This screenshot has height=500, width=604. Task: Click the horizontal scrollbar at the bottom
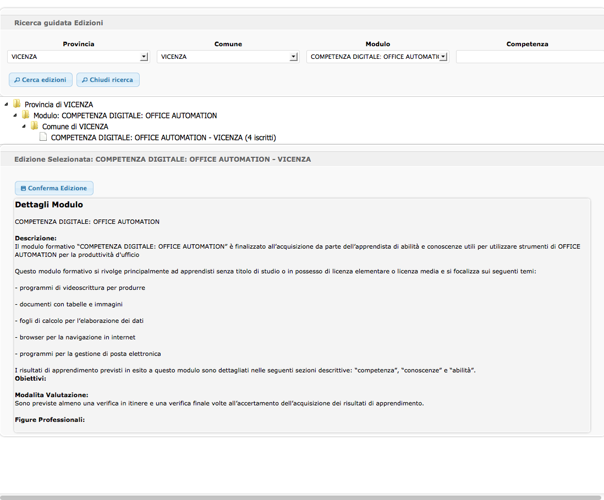[x=301, y=497]
